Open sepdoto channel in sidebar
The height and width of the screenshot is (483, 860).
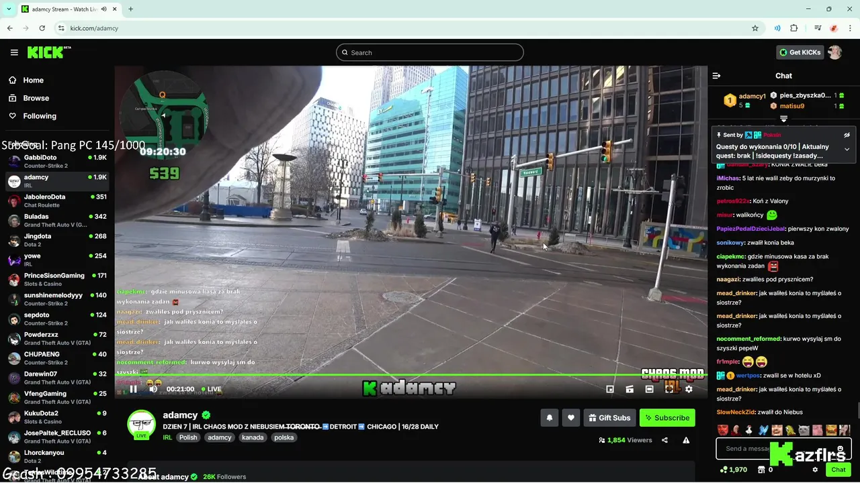[x=57, y=319]
